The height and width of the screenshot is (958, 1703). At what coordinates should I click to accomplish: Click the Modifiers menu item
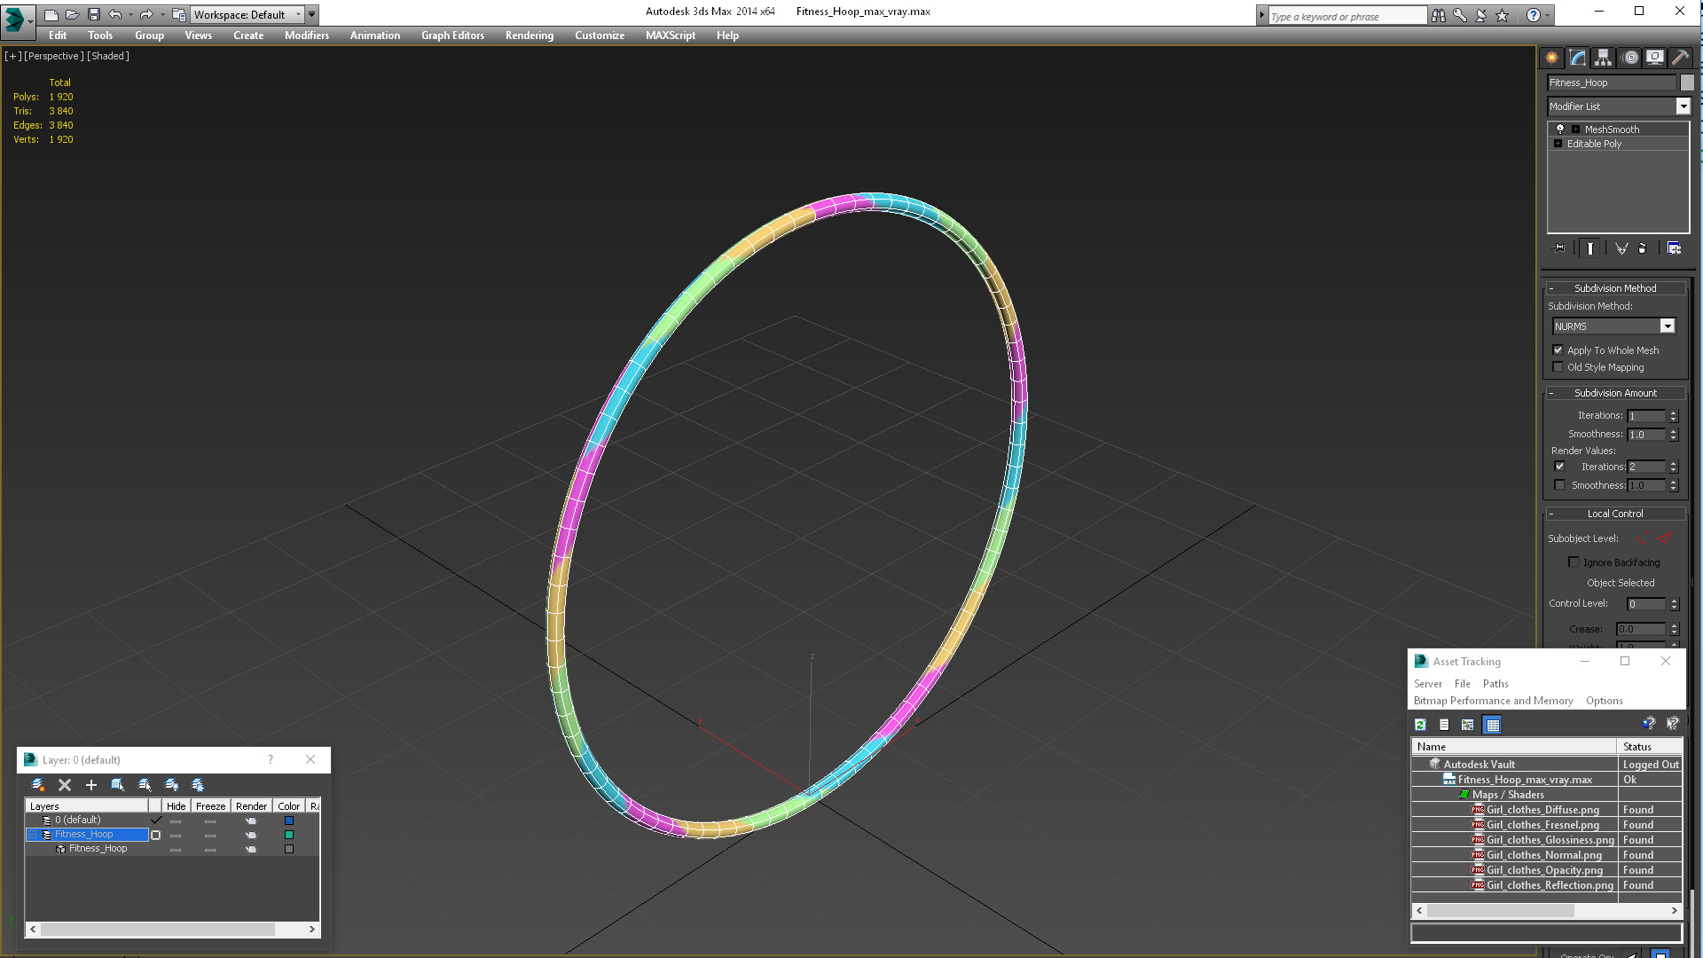click(304, 35)
